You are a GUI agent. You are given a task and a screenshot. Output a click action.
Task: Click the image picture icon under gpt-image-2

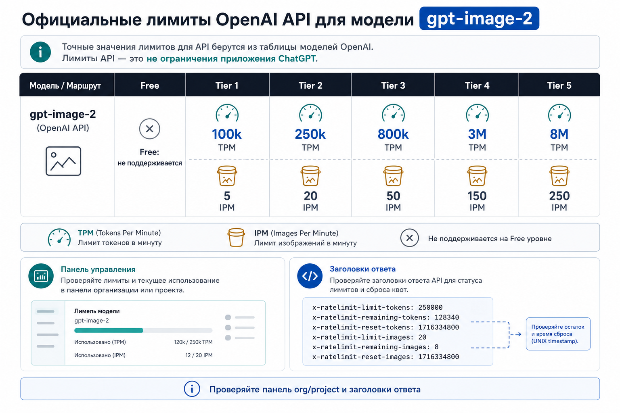63,161
